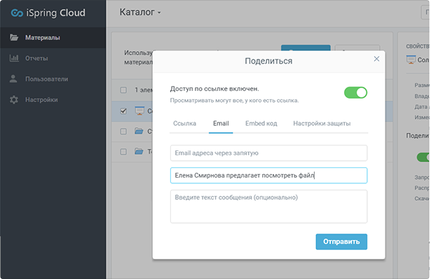Click the presentation icon in selected row

139,111
